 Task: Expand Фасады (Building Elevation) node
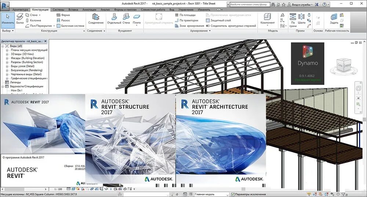[x=7, y=58]
